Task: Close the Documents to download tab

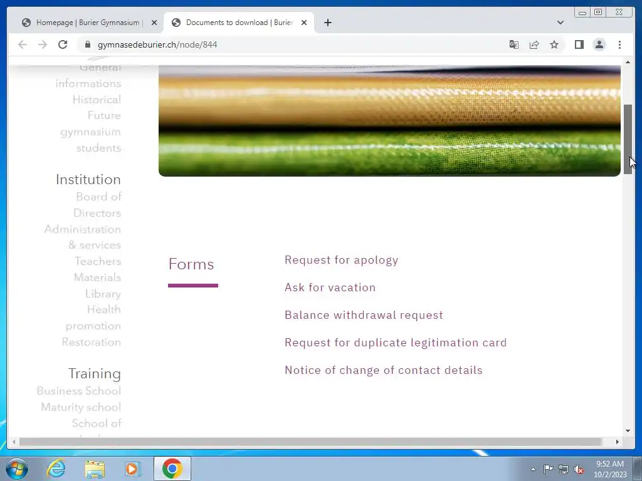Action: click(x=304, y=23)
